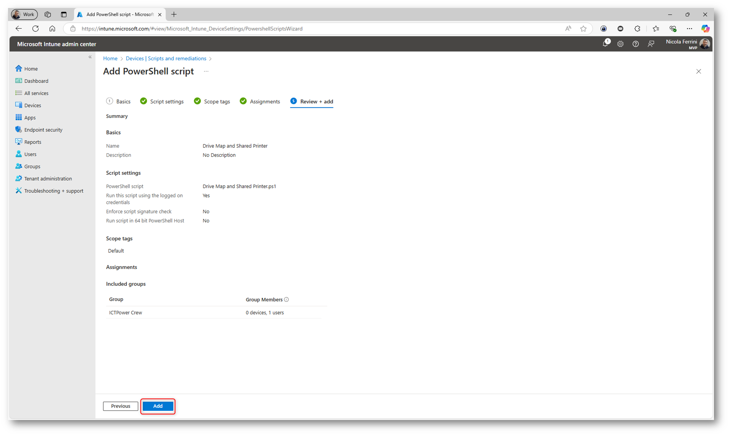Viewport: 730px width, 436px height.
Task: Click the browser home icon
Action: [x=52, y=29]
